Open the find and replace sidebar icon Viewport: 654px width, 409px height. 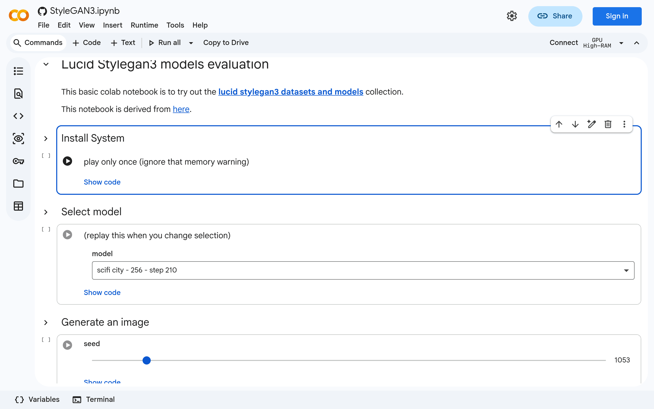18,94
